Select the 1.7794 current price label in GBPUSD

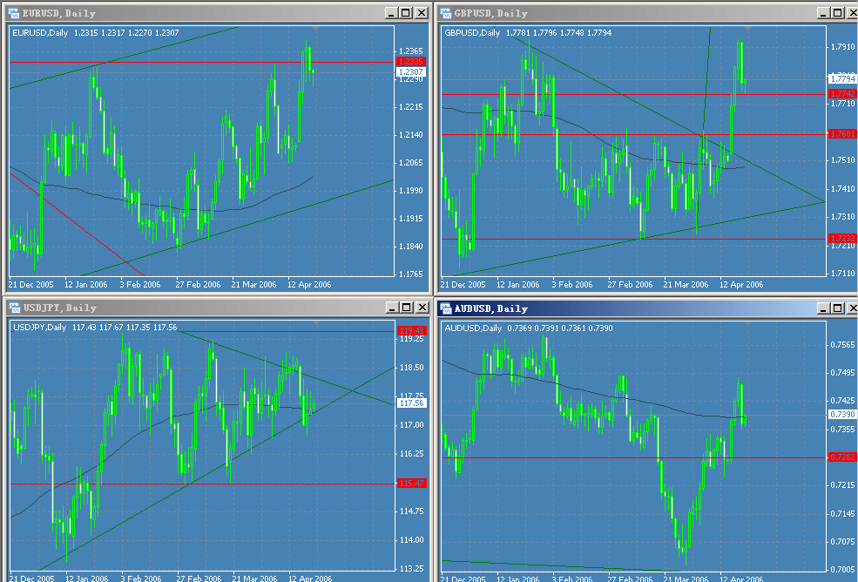(842, 78)
